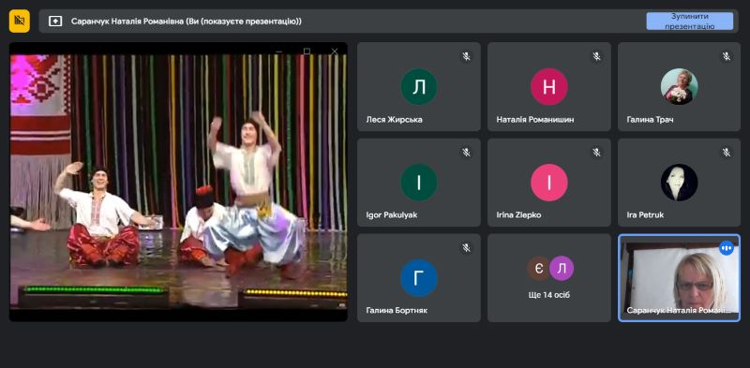Click the presentation screen-share icon beside Саранчук name
This screenshot has width=750, height=368.
point(55,21)
